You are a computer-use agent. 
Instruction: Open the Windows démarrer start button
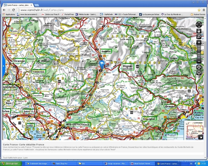[11, 164]
